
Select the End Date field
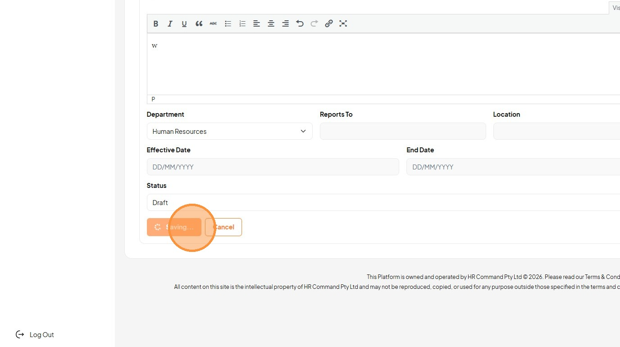[513, 167]
